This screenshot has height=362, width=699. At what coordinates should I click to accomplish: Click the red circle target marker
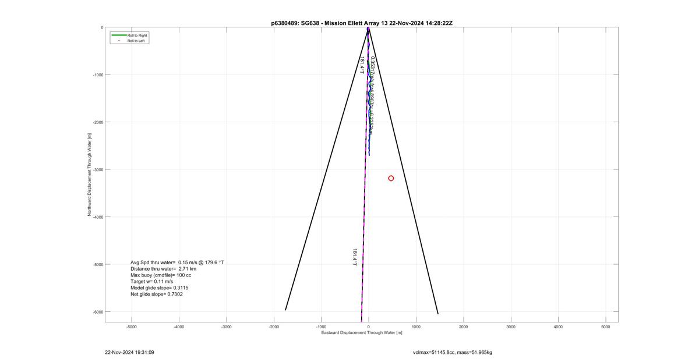(x=391, y=178)
